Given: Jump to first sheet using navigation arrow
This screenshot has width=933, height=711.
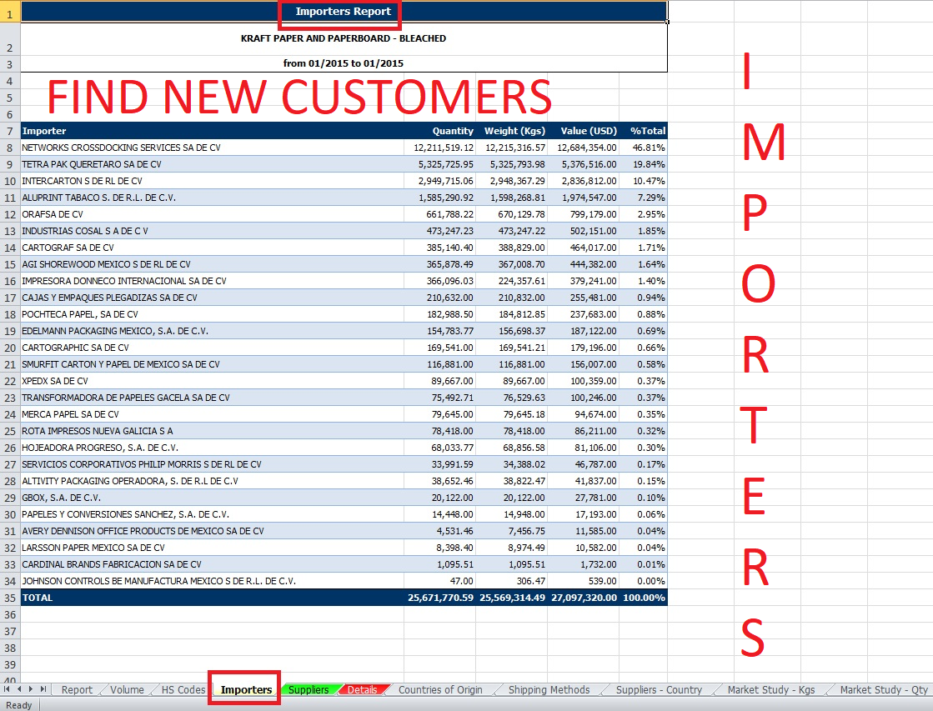Looking at the screenshot, I should [x=8, y=689].
